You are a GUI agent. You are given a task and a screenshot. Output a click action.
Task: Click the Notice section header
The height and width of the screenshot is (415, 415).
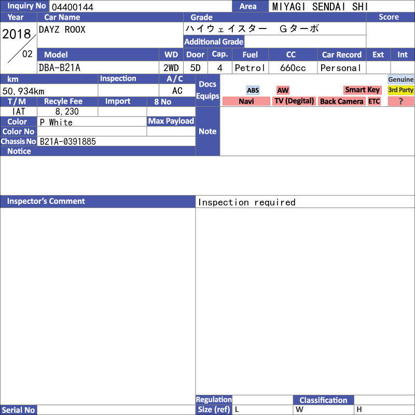click(x=19, y=151)
